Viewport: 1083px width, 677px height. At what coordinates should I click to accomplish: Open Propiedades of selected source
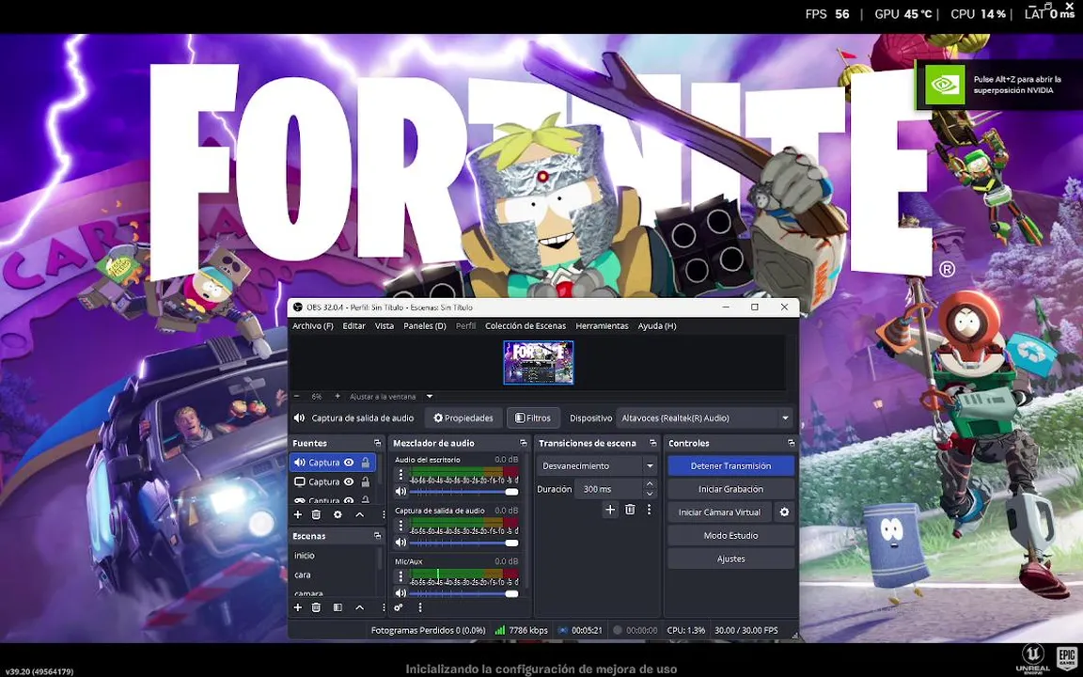(x=463, y=417)
